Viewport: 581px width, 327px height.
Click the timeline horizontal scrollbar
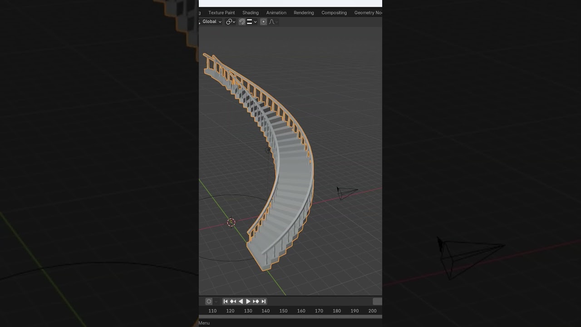coord(290,317)
